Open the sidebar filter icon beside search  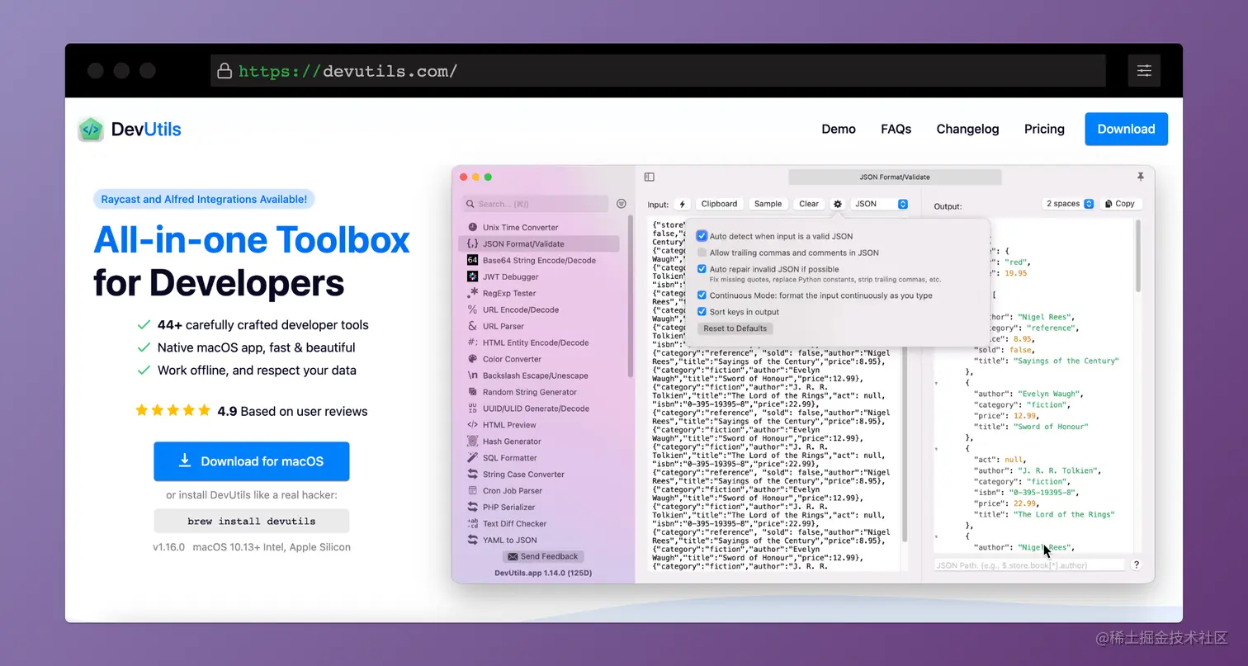click(622, 204)
